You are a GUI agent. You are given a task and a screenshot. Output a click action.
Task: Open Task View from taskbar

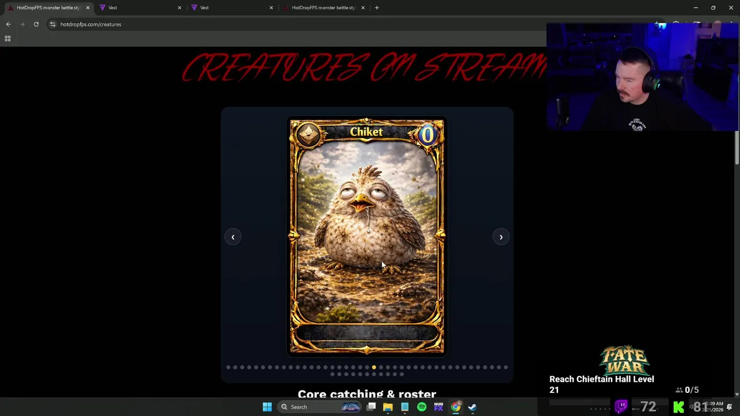pyautogui.click(x=371, y=407)
